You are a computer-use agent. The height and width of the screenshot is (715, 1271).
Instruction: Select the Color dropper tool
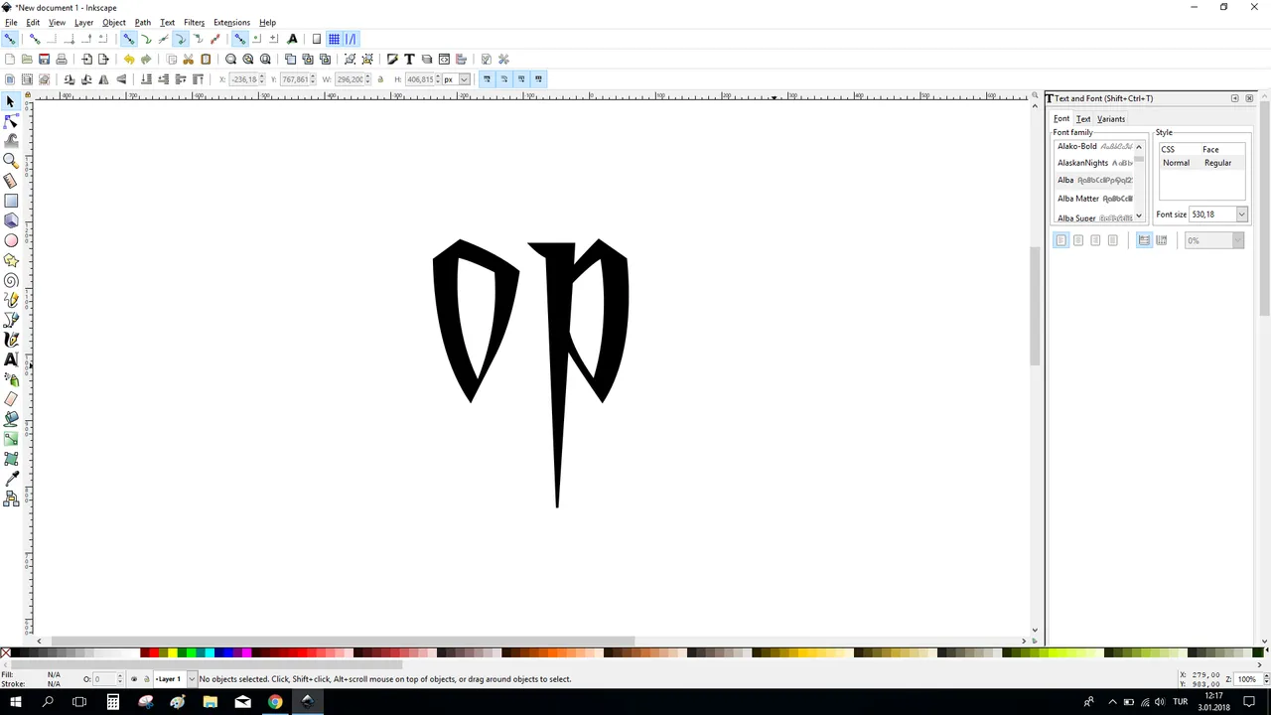[11, 479]
